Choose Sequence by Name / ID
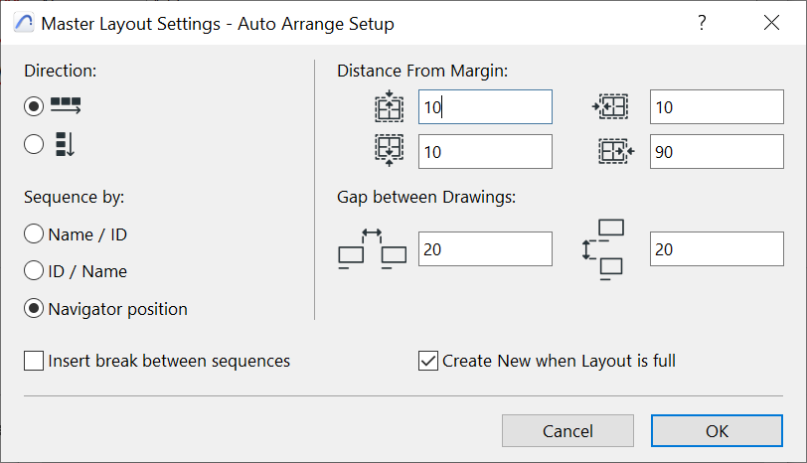This screenshot has height=463, width=807. (35, 234)
